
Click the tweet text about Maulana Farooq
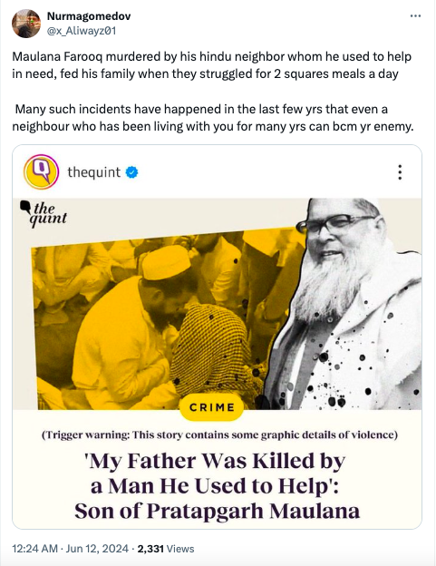click(212, 65)
